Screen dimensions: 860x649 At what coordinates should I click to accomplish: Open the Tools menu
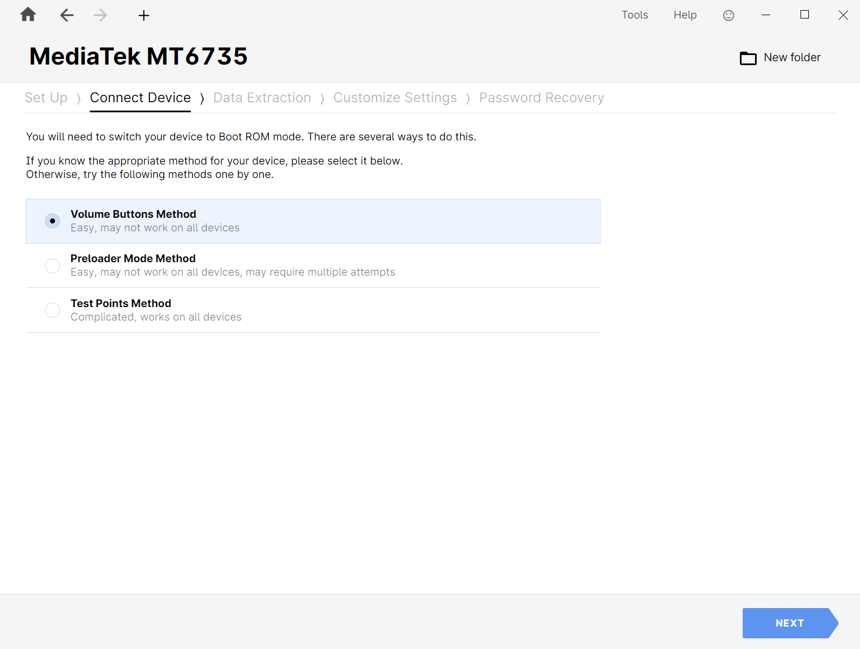click(x=635, y=15)
